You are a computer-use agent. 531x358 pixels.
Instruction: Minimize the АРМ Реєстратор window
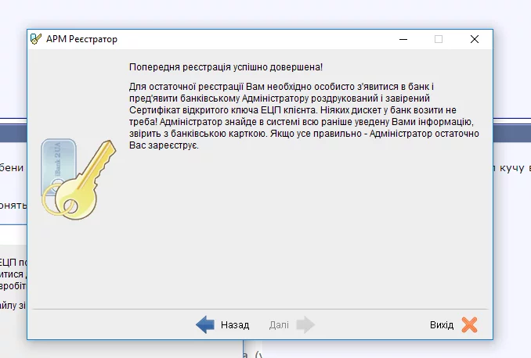click(x=403, y=40)
